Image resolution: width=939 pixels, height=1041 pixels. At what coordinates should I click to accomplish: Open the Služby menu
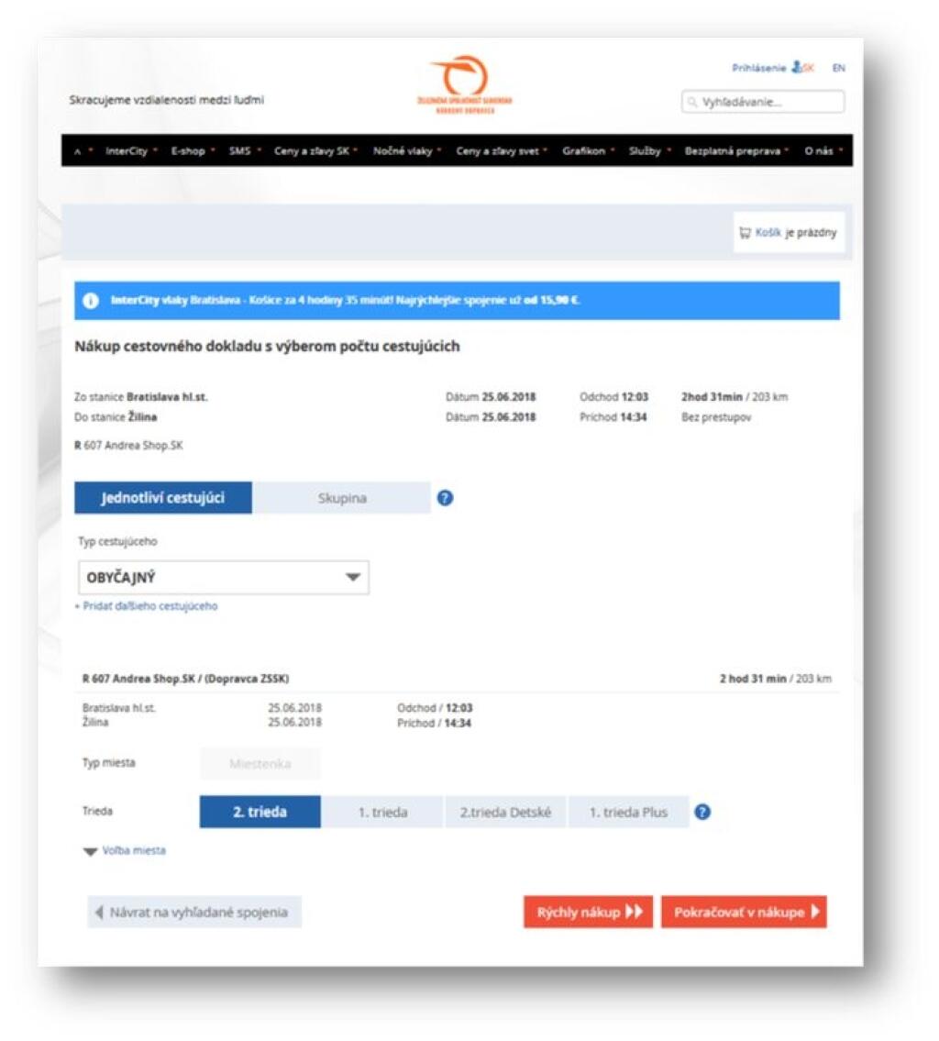click(x=649, y=150)
